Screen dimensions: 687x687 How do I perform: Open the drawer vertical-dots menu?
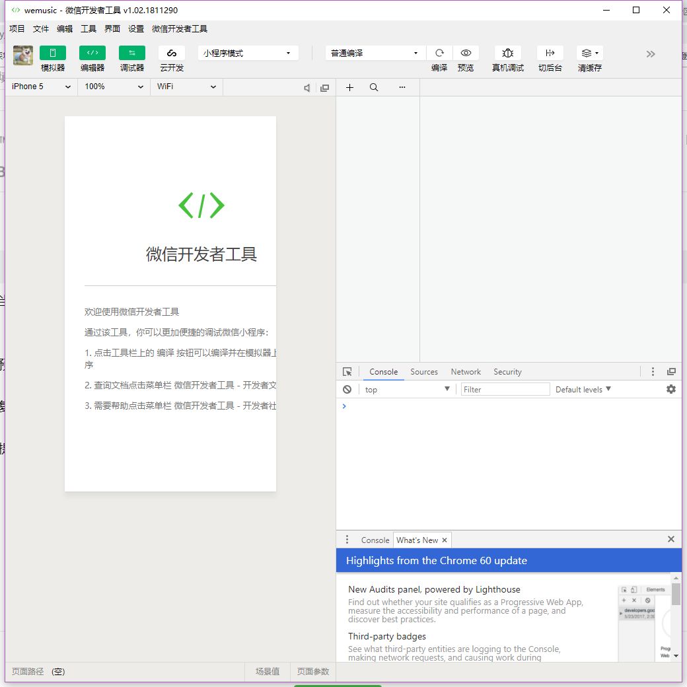pos(347,540)
